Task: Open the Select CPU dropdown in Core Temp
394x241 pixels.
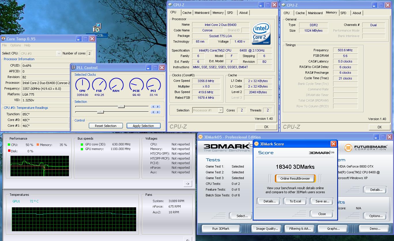Action: coord(40,53)
